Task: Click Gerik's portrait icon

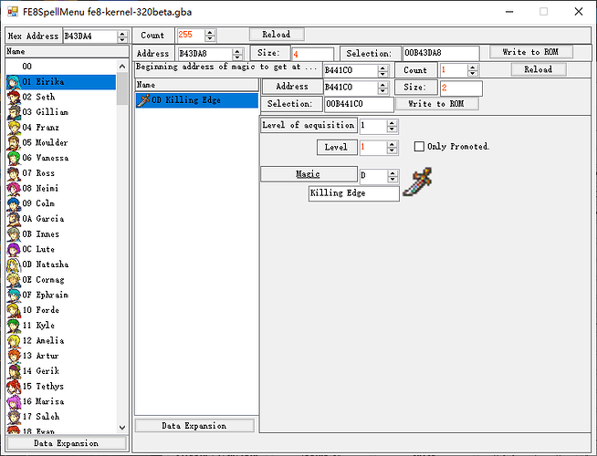Action: pyautogui.click(x=14, y=371)
